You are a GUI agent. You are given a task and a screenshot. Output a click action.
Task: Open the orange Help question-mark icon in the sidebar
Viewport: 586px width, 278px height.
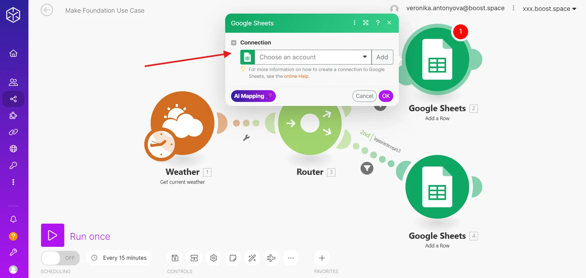[13, 236]
